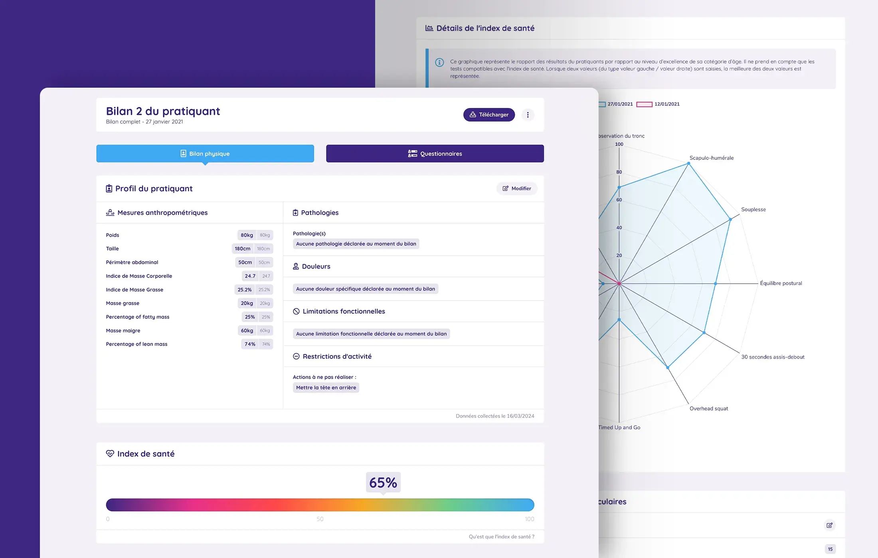Click the Équilibre postural data point on radar
Screen dimensions: 878x558
point(716,284)
